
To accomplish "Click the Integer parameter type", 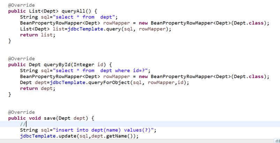I will coord(84,65).
